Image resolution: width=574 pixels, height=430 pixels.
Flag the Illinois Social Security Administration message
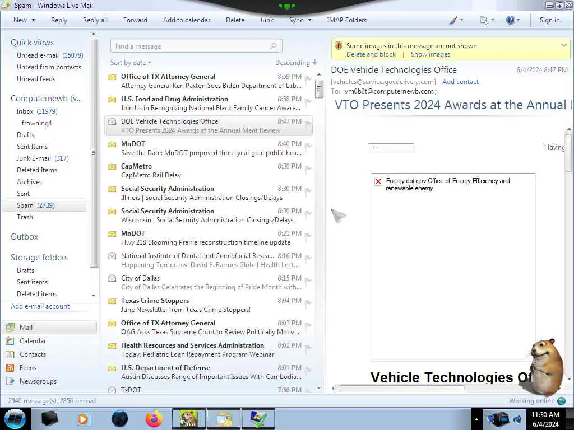coord(308,190)
